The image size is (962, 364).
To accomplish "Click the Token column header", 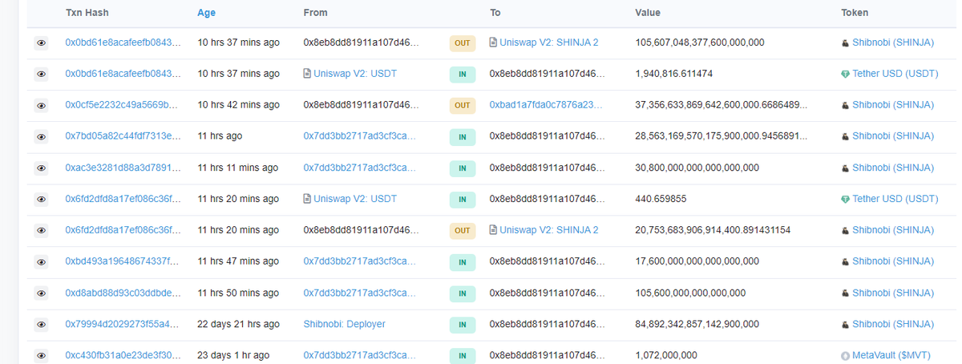I will pos(855,13).
